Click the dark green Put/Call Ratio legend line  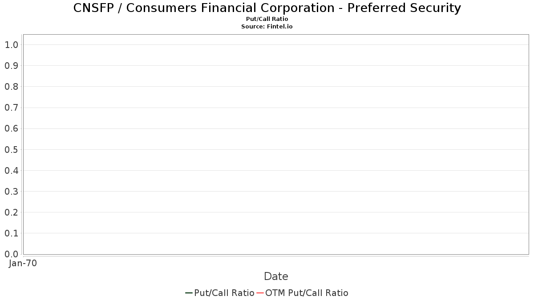click(x=189, y=293)
